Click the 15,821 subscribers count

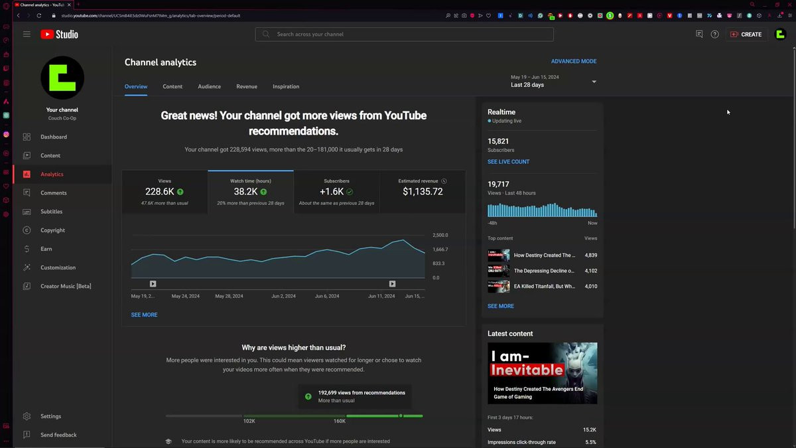[498, 141]
